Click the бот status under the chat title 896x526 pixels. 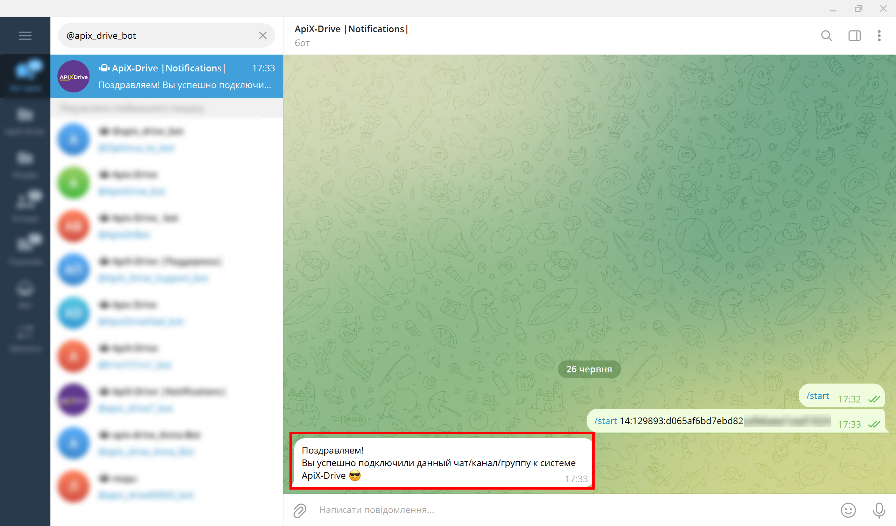click(x=302, y=43)
